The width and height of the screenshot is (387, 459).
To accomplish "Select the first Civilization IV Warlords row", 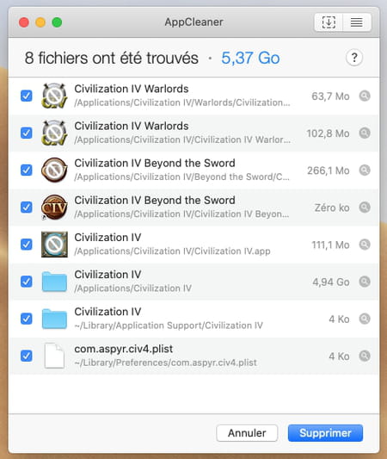I will click(193, 96).
